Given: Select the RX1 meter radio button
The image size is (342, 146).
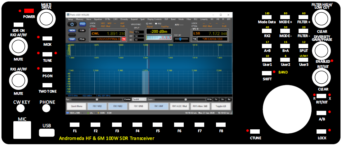Looking at the screenshot, I should (x=147, y=23).
